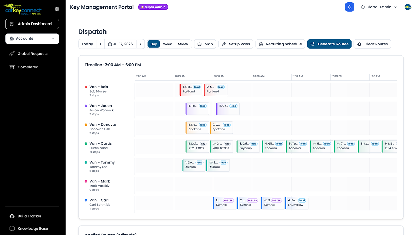This screenshot has width=415, height=235.
Task: Open the Global Admin dropdown chevron
Action: pos(395,7)
